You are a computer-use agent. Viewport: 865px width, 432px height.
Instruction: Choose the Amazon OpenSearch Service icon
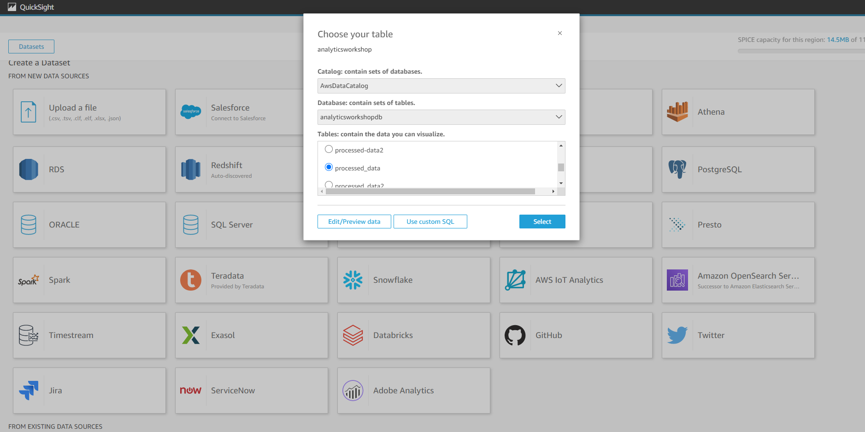[677, 280]
